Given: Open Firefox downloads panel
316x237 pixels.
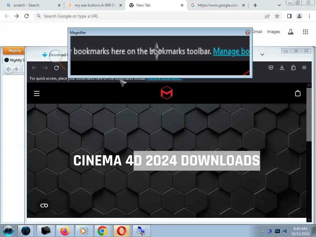Looking at the screenshot, I should click(x=282, y=68).
